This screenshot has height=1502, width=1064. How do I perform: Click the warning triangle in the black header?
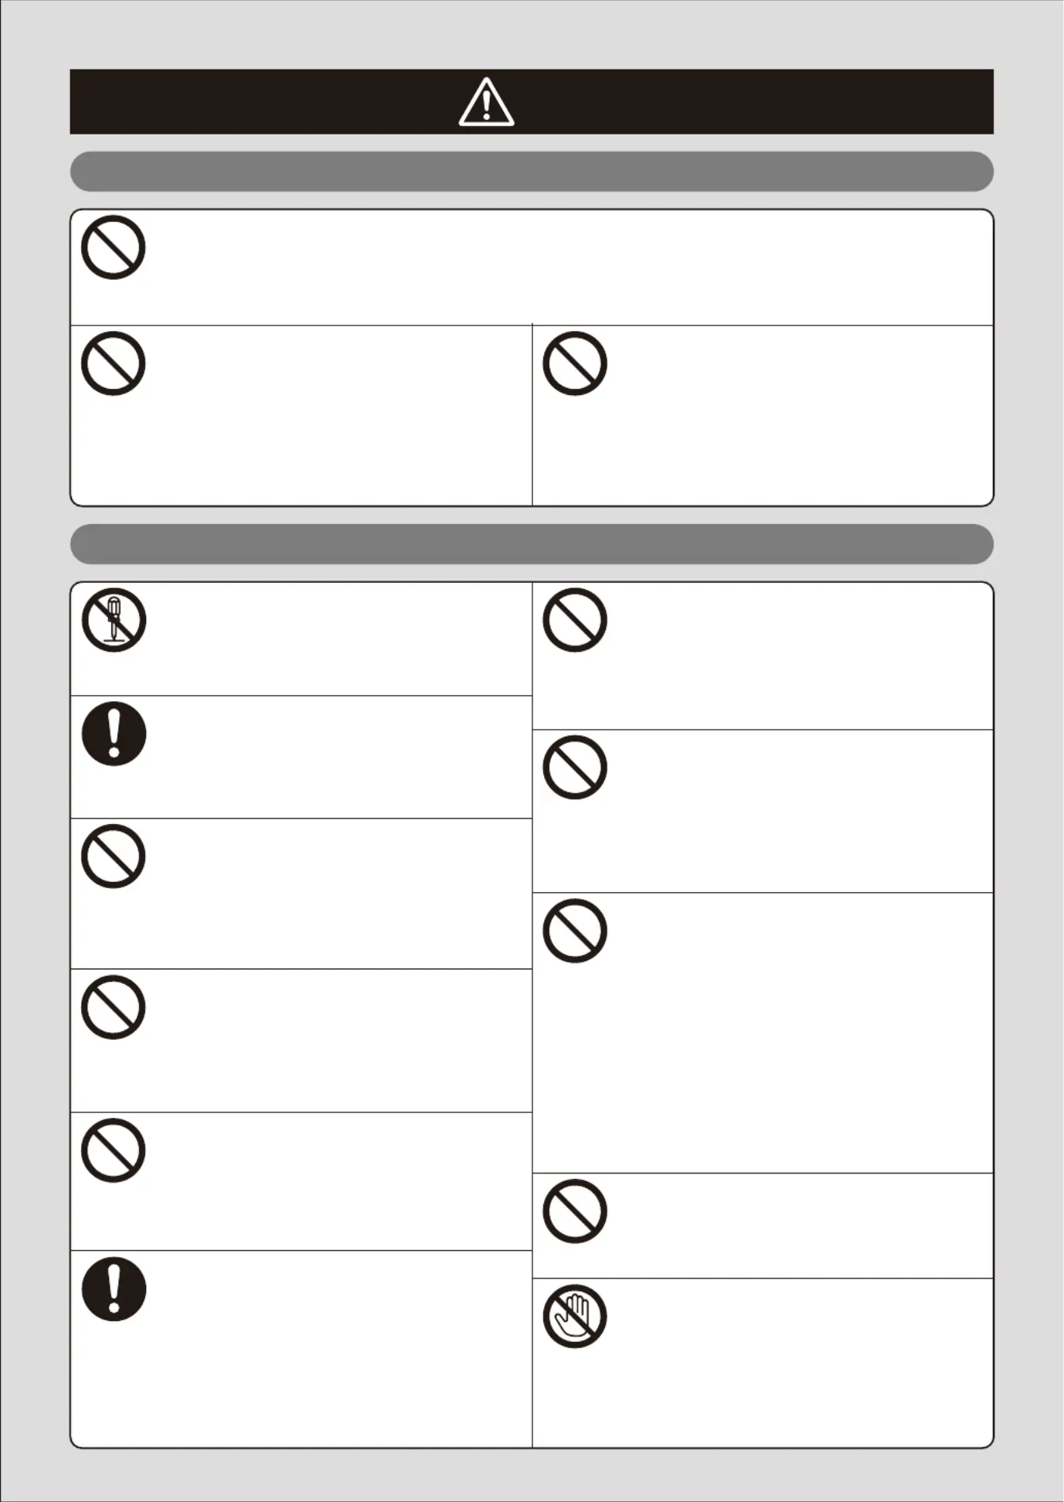point(486,102)
